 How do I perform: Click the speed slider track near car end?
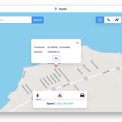(x=81, y=100)
